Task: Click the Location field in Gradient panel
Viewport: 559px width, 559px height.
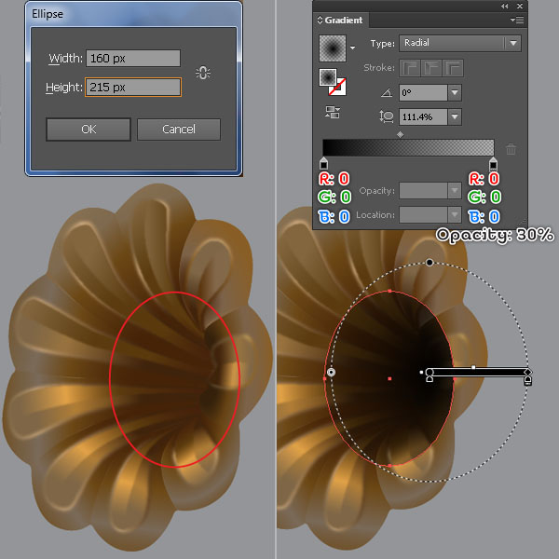Action: [x=423, y=215]
